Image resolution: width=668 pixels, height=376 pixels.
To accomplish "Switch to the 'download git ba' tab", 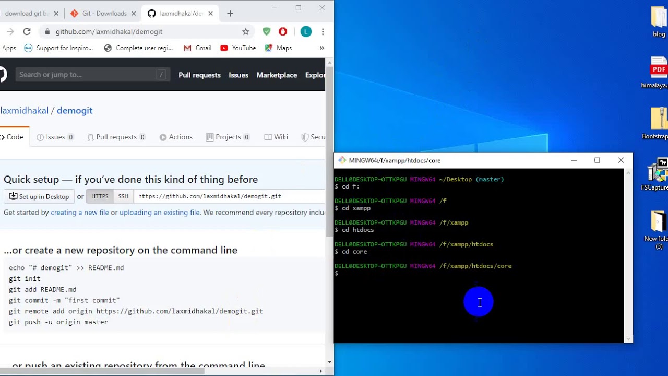I will [30, 13].
